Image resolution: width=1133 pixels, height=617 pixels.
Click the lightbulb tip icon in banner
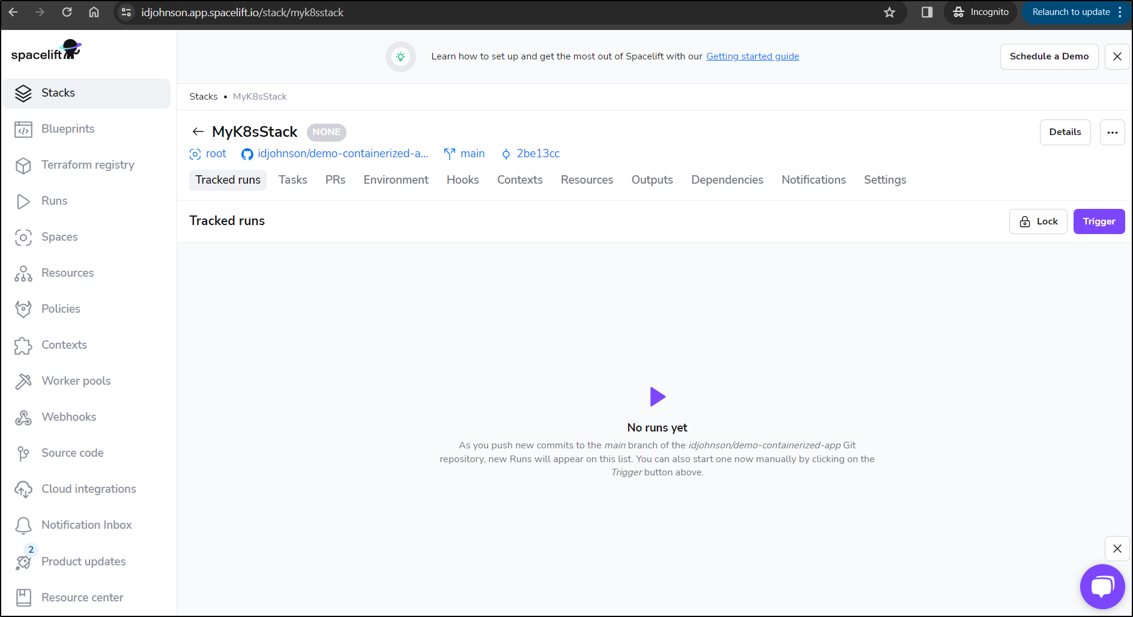(400, 56)
